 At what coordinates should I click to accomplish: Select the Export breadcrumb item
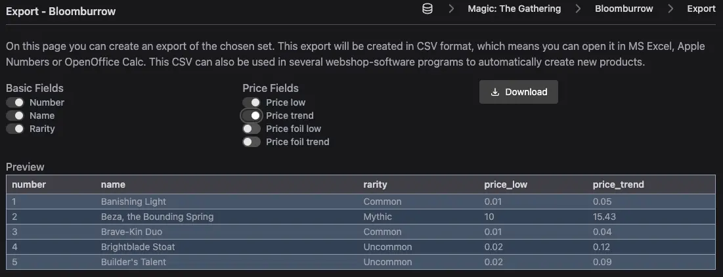(x=701, y=9)
